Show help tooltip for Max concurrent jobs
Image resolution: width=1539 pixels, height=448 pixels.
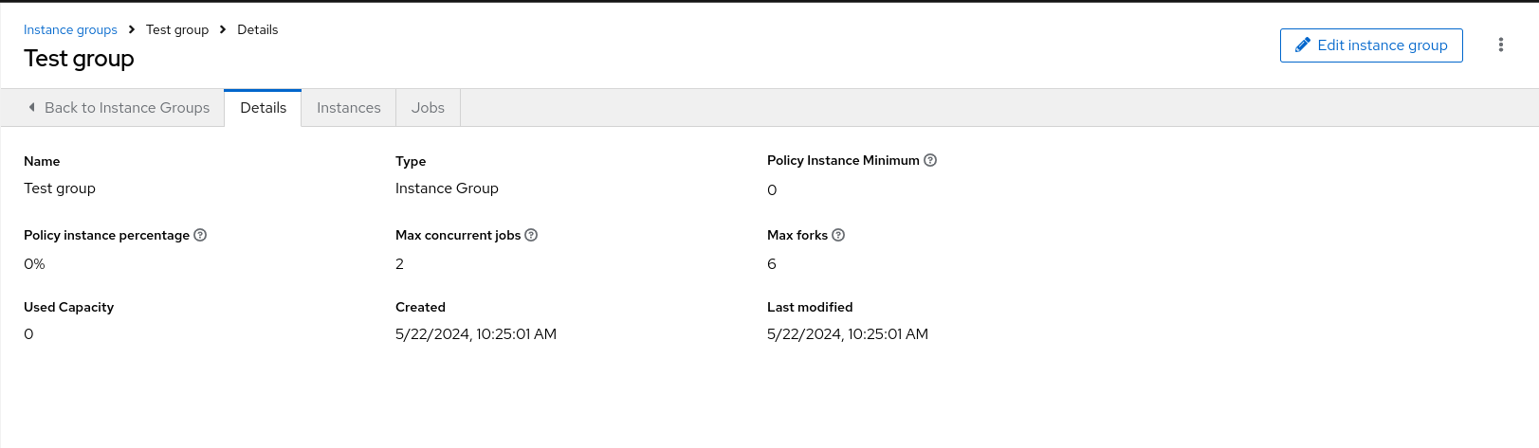coord(531,235)
